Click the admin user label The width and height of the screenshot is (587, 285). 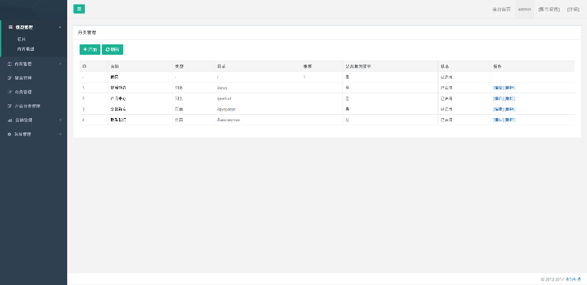(524, 9)
